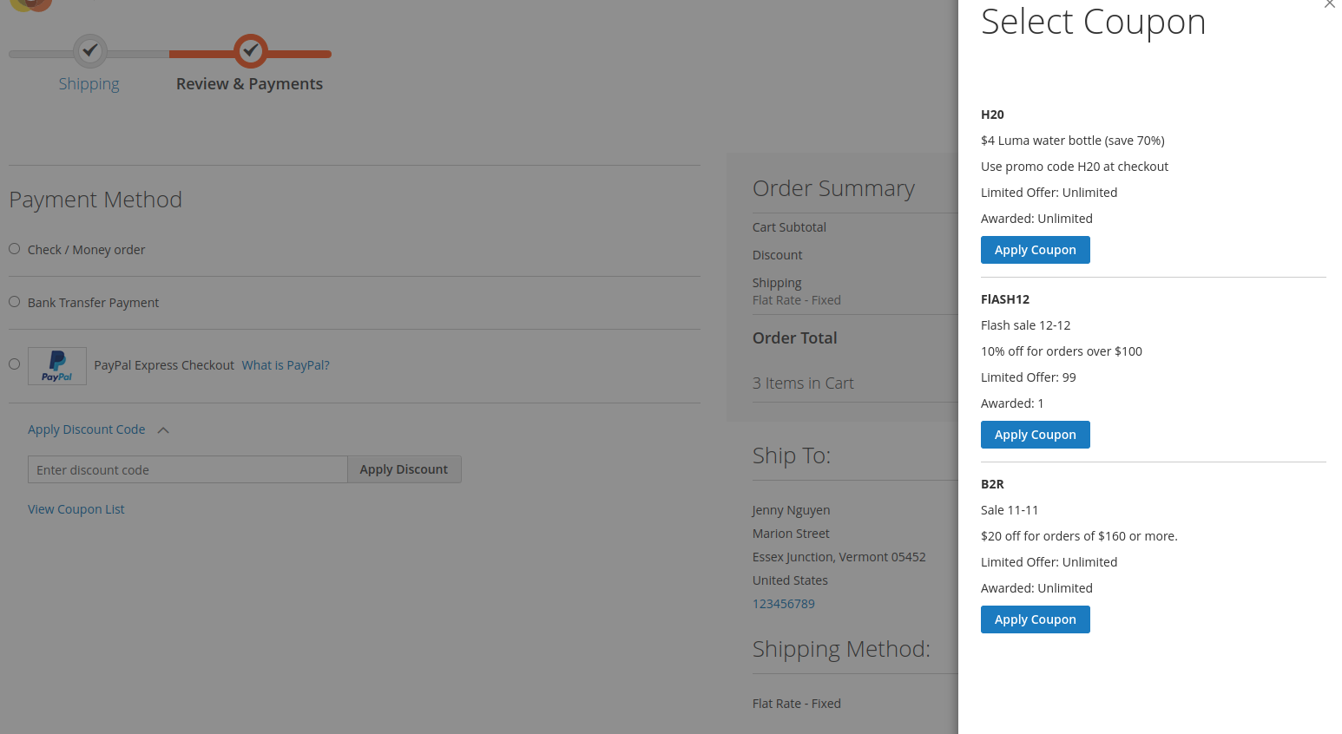Click the Select Coupon heading
Screen dimensions: 1342x734
coord(1094,21)
